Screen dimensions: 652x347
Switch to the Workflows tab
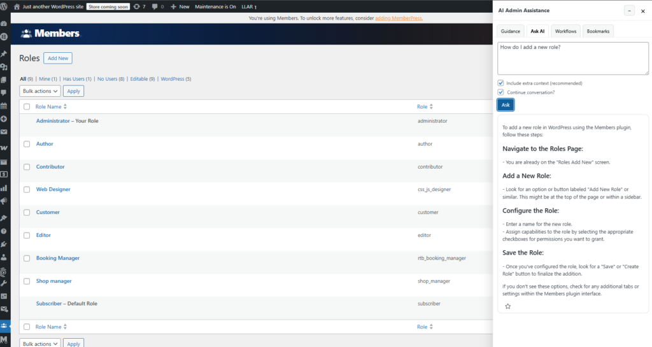(565, 31)
